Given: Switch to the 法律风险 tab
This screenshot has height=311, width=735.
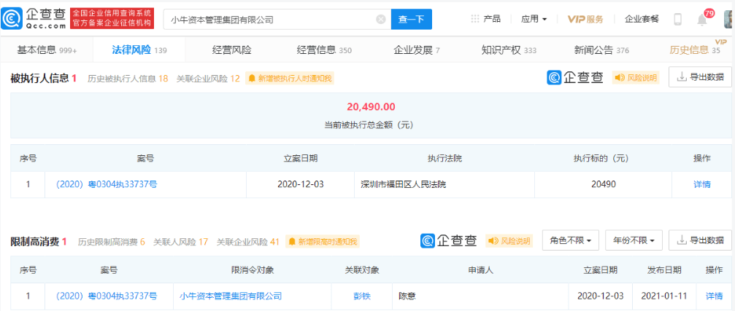Looking at the screenshot, I should pos(139,50).
